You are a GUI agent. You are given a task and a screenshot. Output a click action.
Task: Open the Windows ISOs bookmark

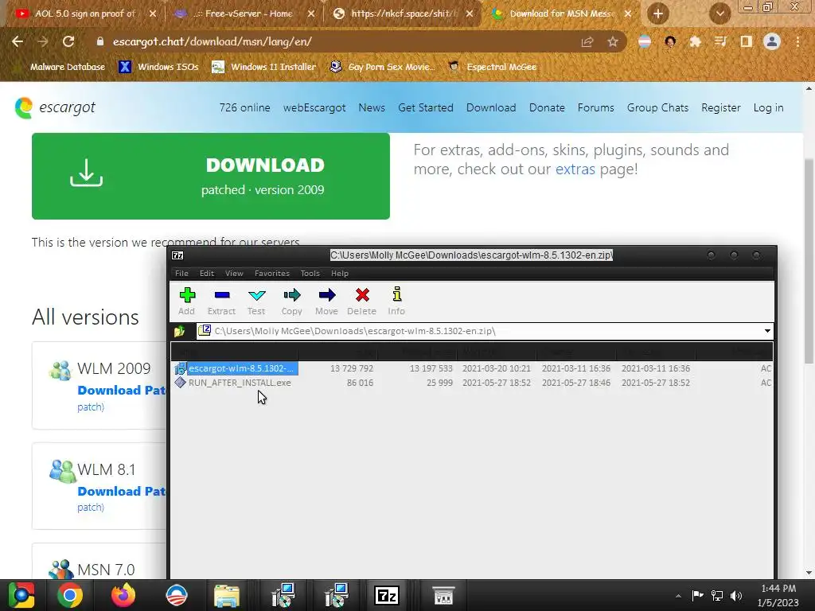(x=159, y=67)
